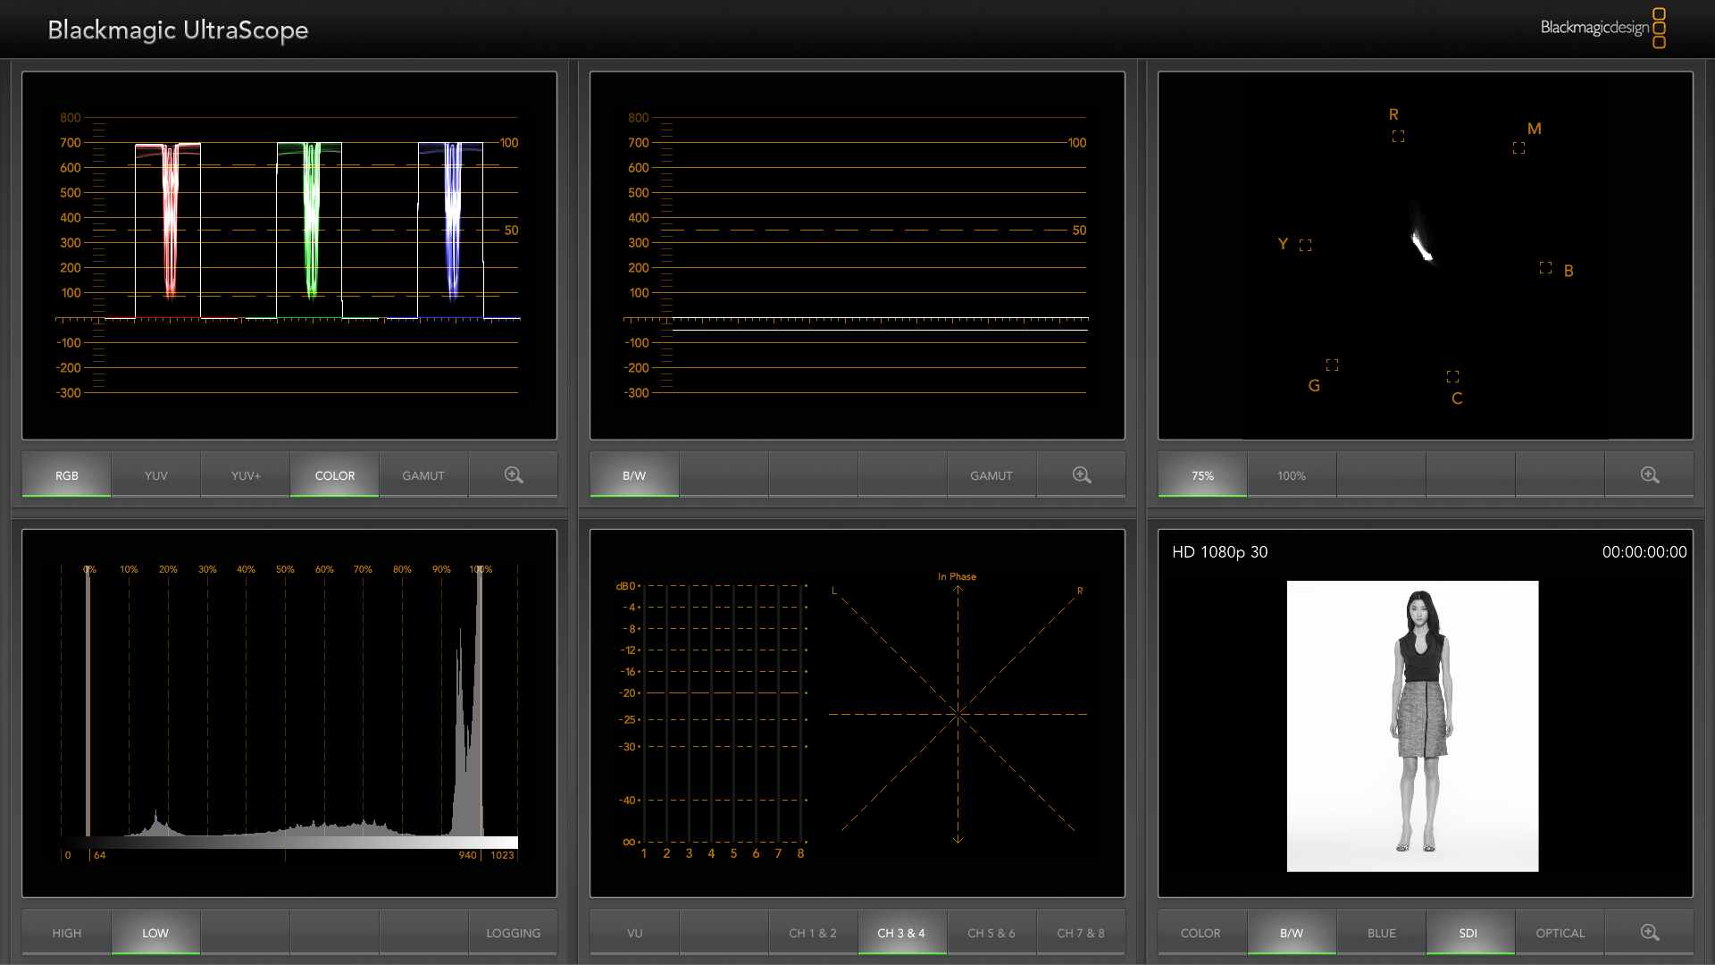
Task: Set vectorscope to 100% scale
Action: 1292,474
